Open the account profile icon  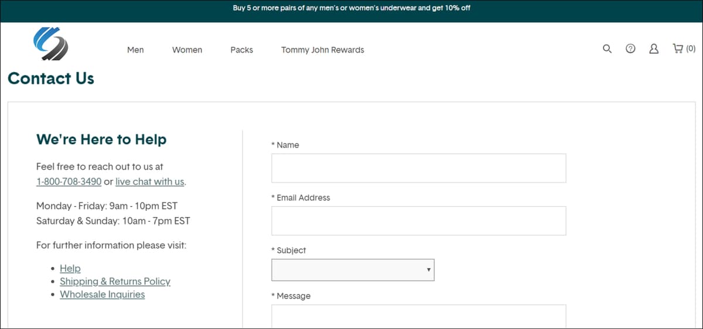[x=654, y=49]
